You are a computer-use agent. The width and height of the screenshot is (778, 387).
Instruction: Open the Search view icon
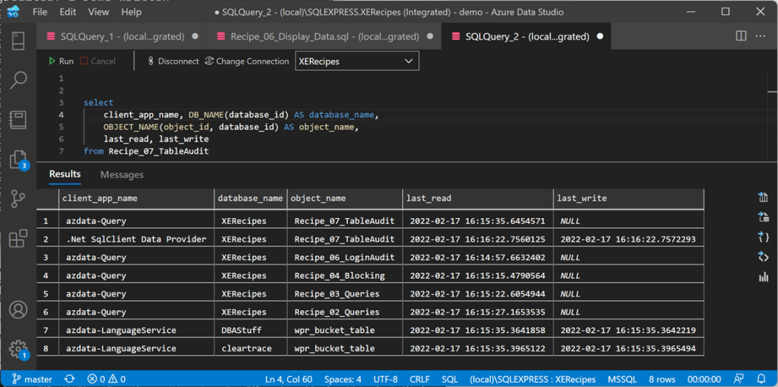coord(18,80)
